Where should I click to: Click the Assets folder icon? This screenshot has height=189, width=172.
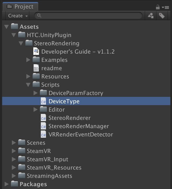coord(14,26)
